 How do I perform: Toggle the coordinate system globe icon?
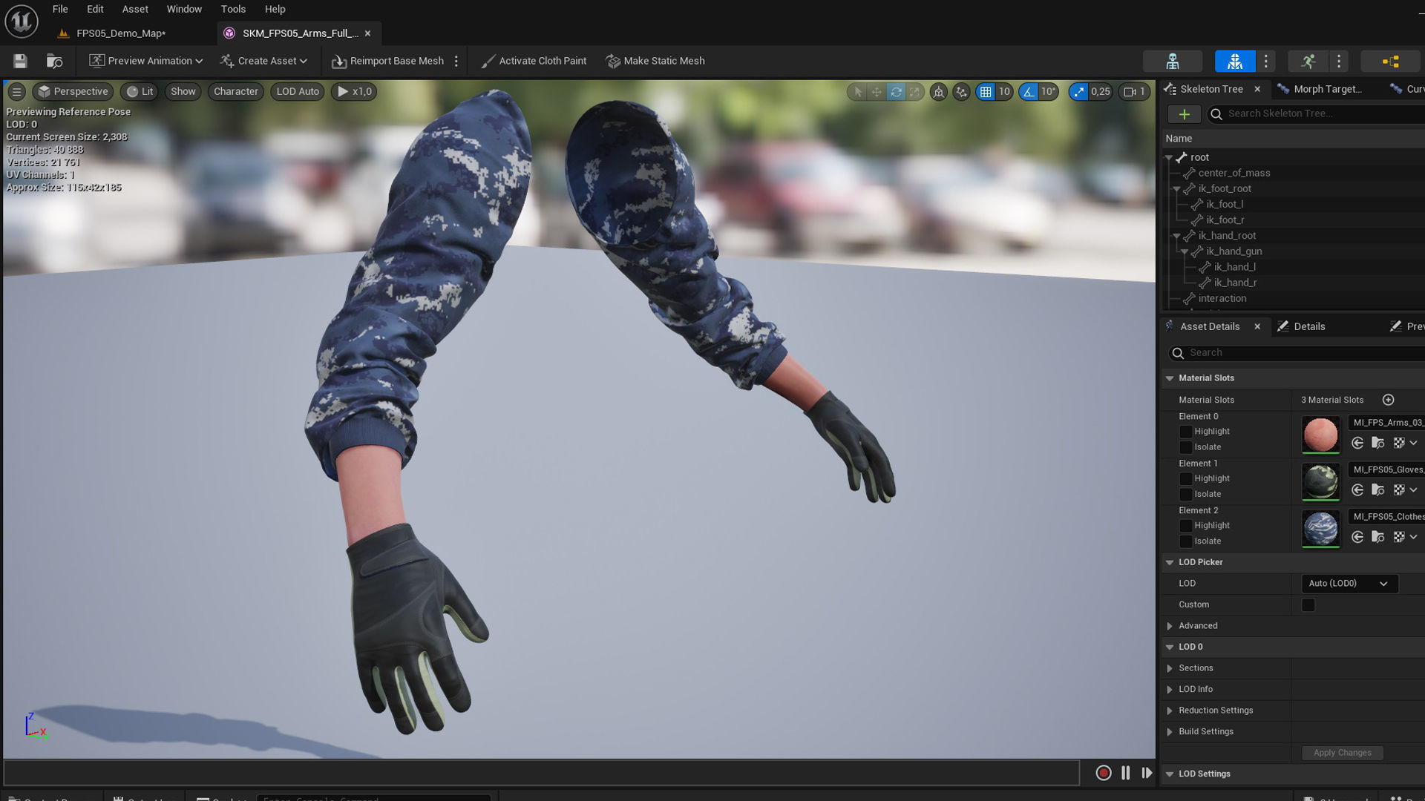click(x=939, y=92)
